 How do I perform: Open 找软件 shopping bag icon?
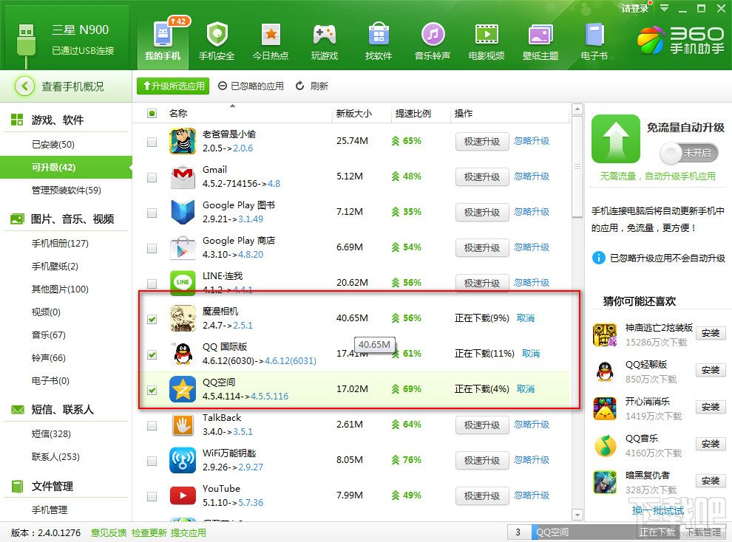coord(379,34)
